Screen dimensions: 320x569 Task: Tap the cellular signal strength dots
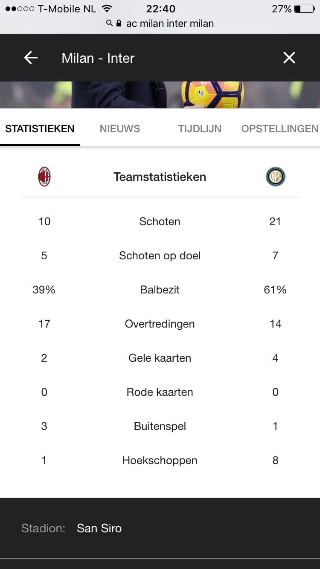20,9
